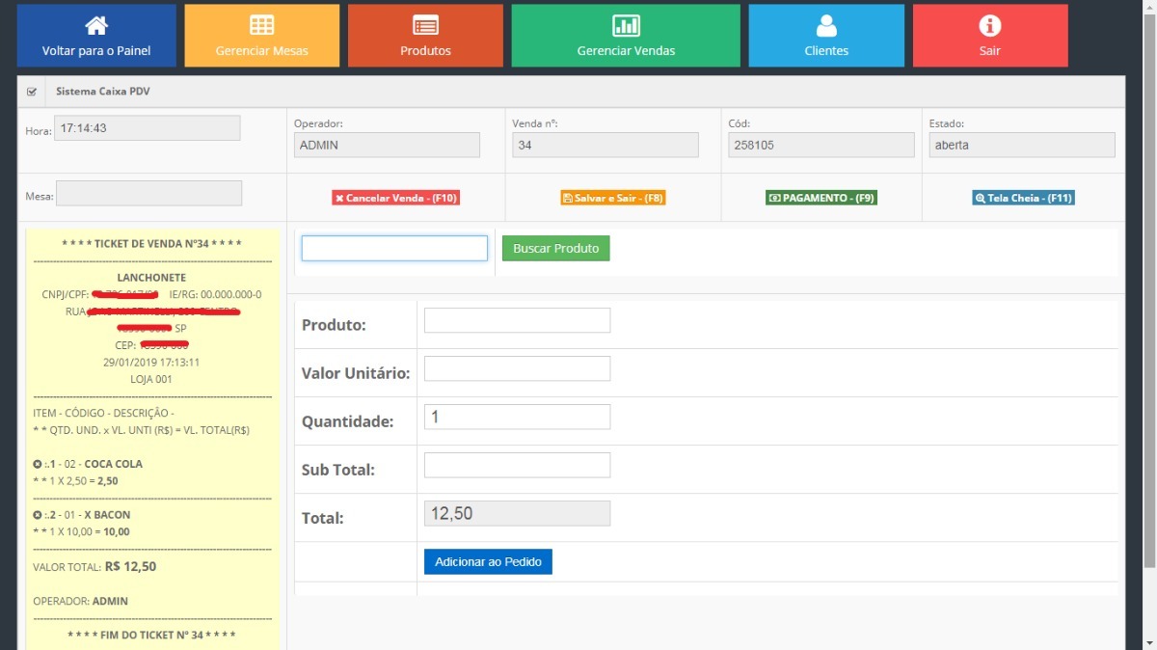Remove X BACON item with its x icon
The height and width of the screenshot is (650, 1157).
pyautogui.click(x=38, y=515)
